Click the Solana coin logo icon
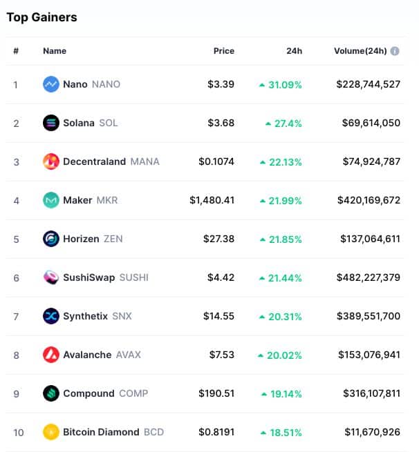 pyautogui.click(x=51, y=123)
